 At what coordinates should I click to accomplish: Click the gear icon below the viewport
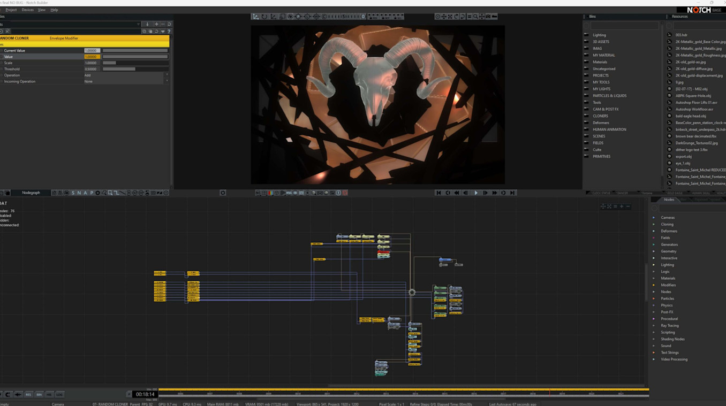tap(223, 193)
